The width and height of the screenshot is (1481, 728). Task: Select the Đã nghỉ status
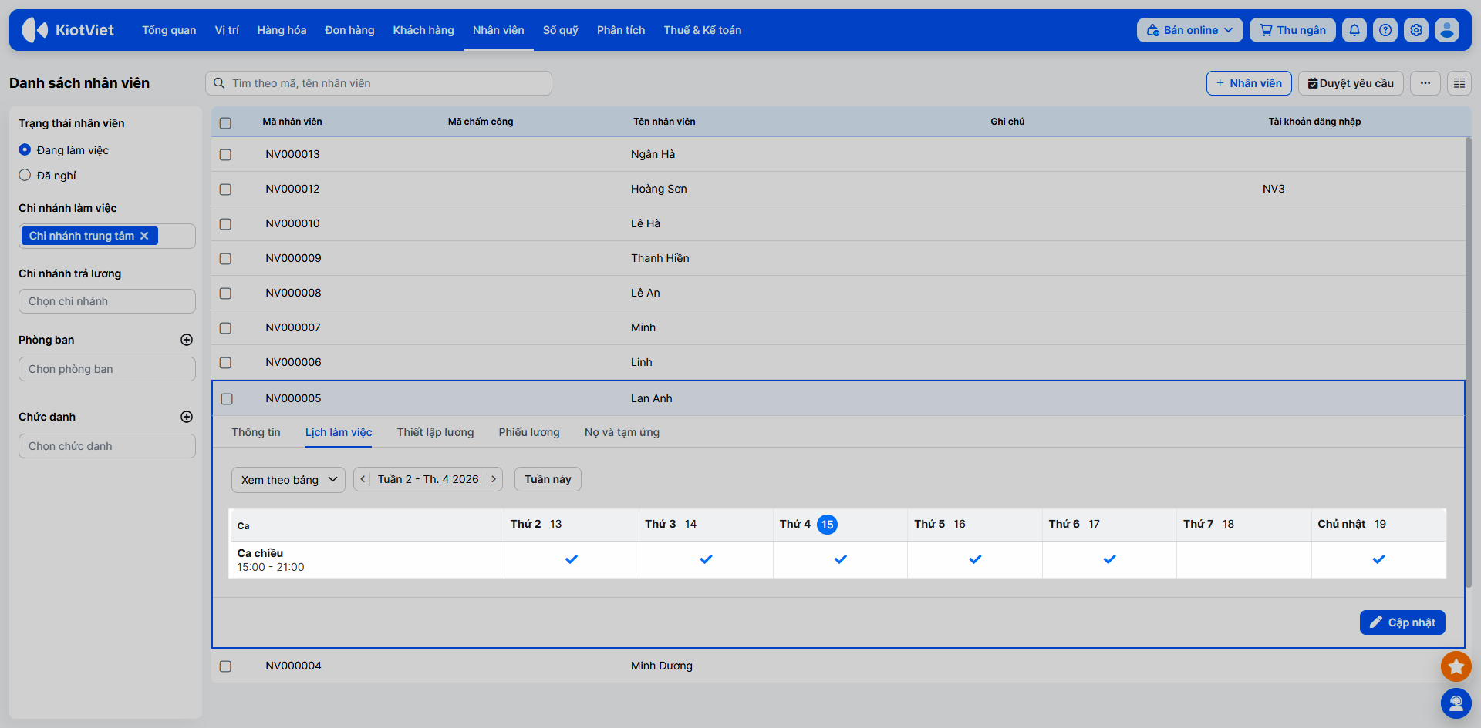pos(25,176)
